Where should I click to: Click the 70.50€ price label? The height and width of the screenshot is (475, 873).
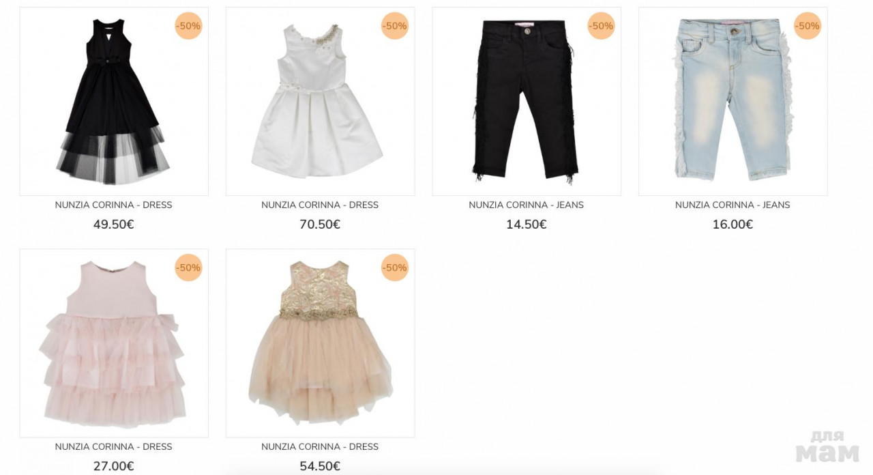(320, 225)
